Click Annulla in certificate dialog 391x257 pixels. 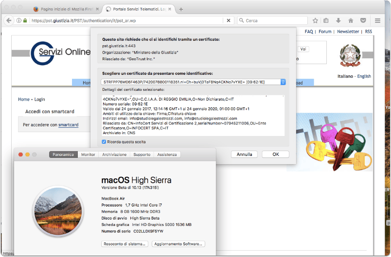tap(244, 154)
